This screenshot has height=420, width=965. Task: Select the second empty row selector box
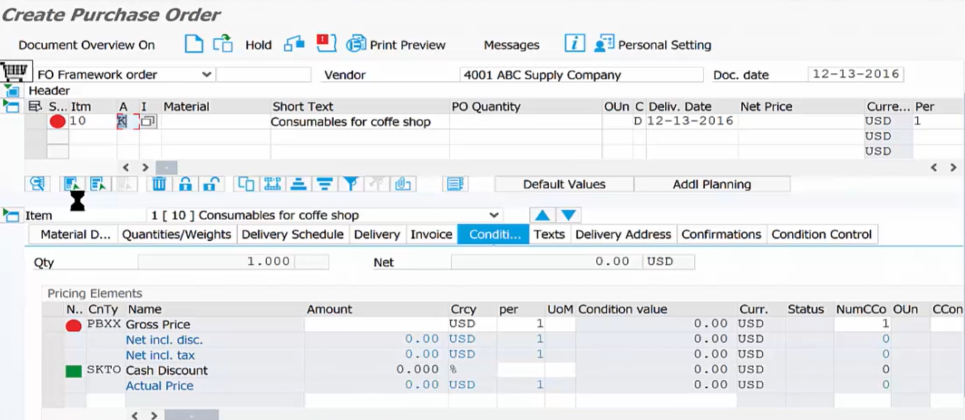(x=58, y=136)
